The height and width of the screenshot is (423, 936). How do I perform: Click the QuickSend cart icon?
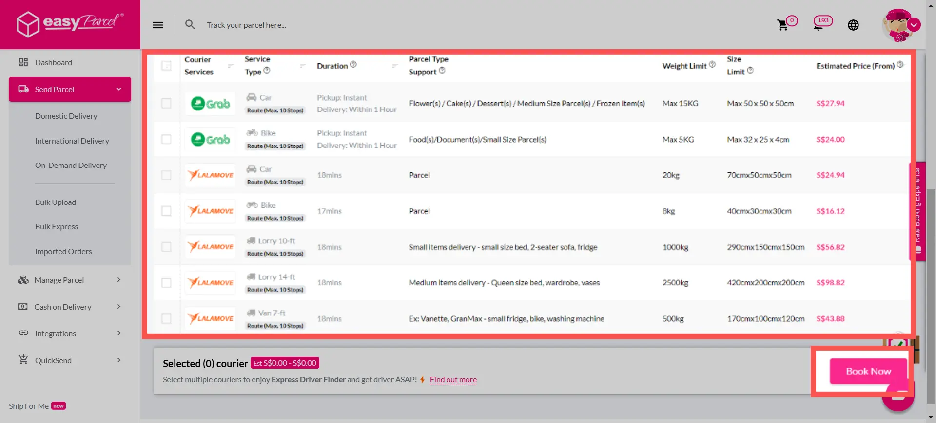point(23,360)
